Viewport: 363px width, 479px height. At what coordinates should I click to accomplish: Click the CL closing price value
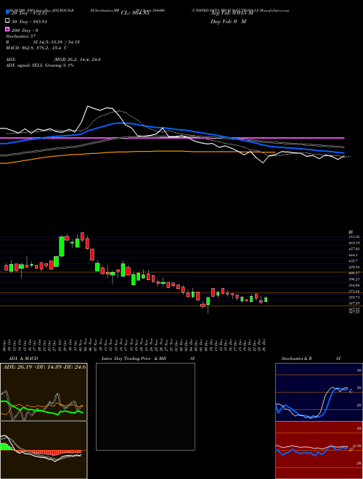click(x=135, y=13)
